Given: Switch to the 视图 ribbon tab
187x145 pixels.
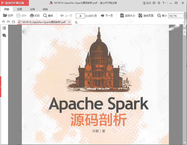Looking at the screenshot, I should click(19, 9).
